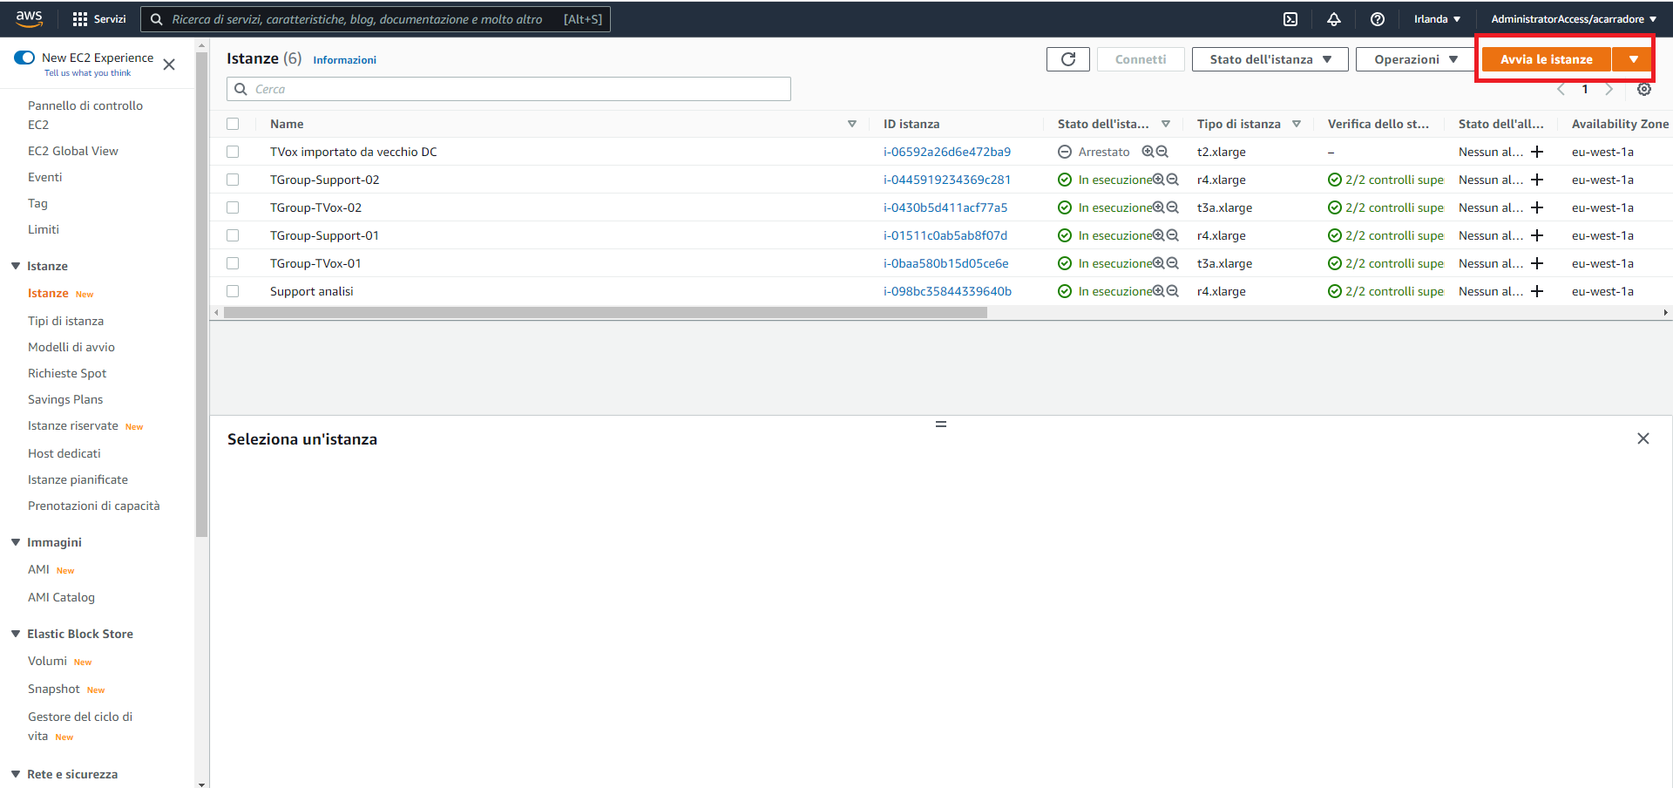
Task: Focus the Cerca instances search field
Action: [x=509, y=89]
